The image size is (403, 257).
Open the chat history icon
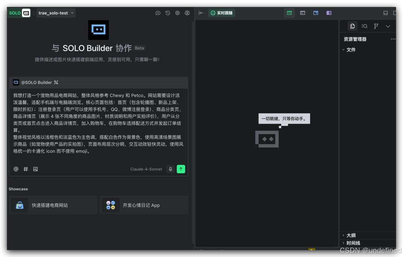point(168,13)
